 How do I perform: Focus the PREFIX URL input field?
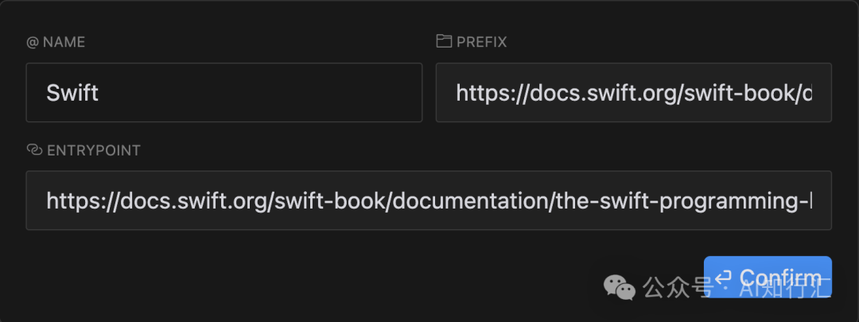(633, 92)
